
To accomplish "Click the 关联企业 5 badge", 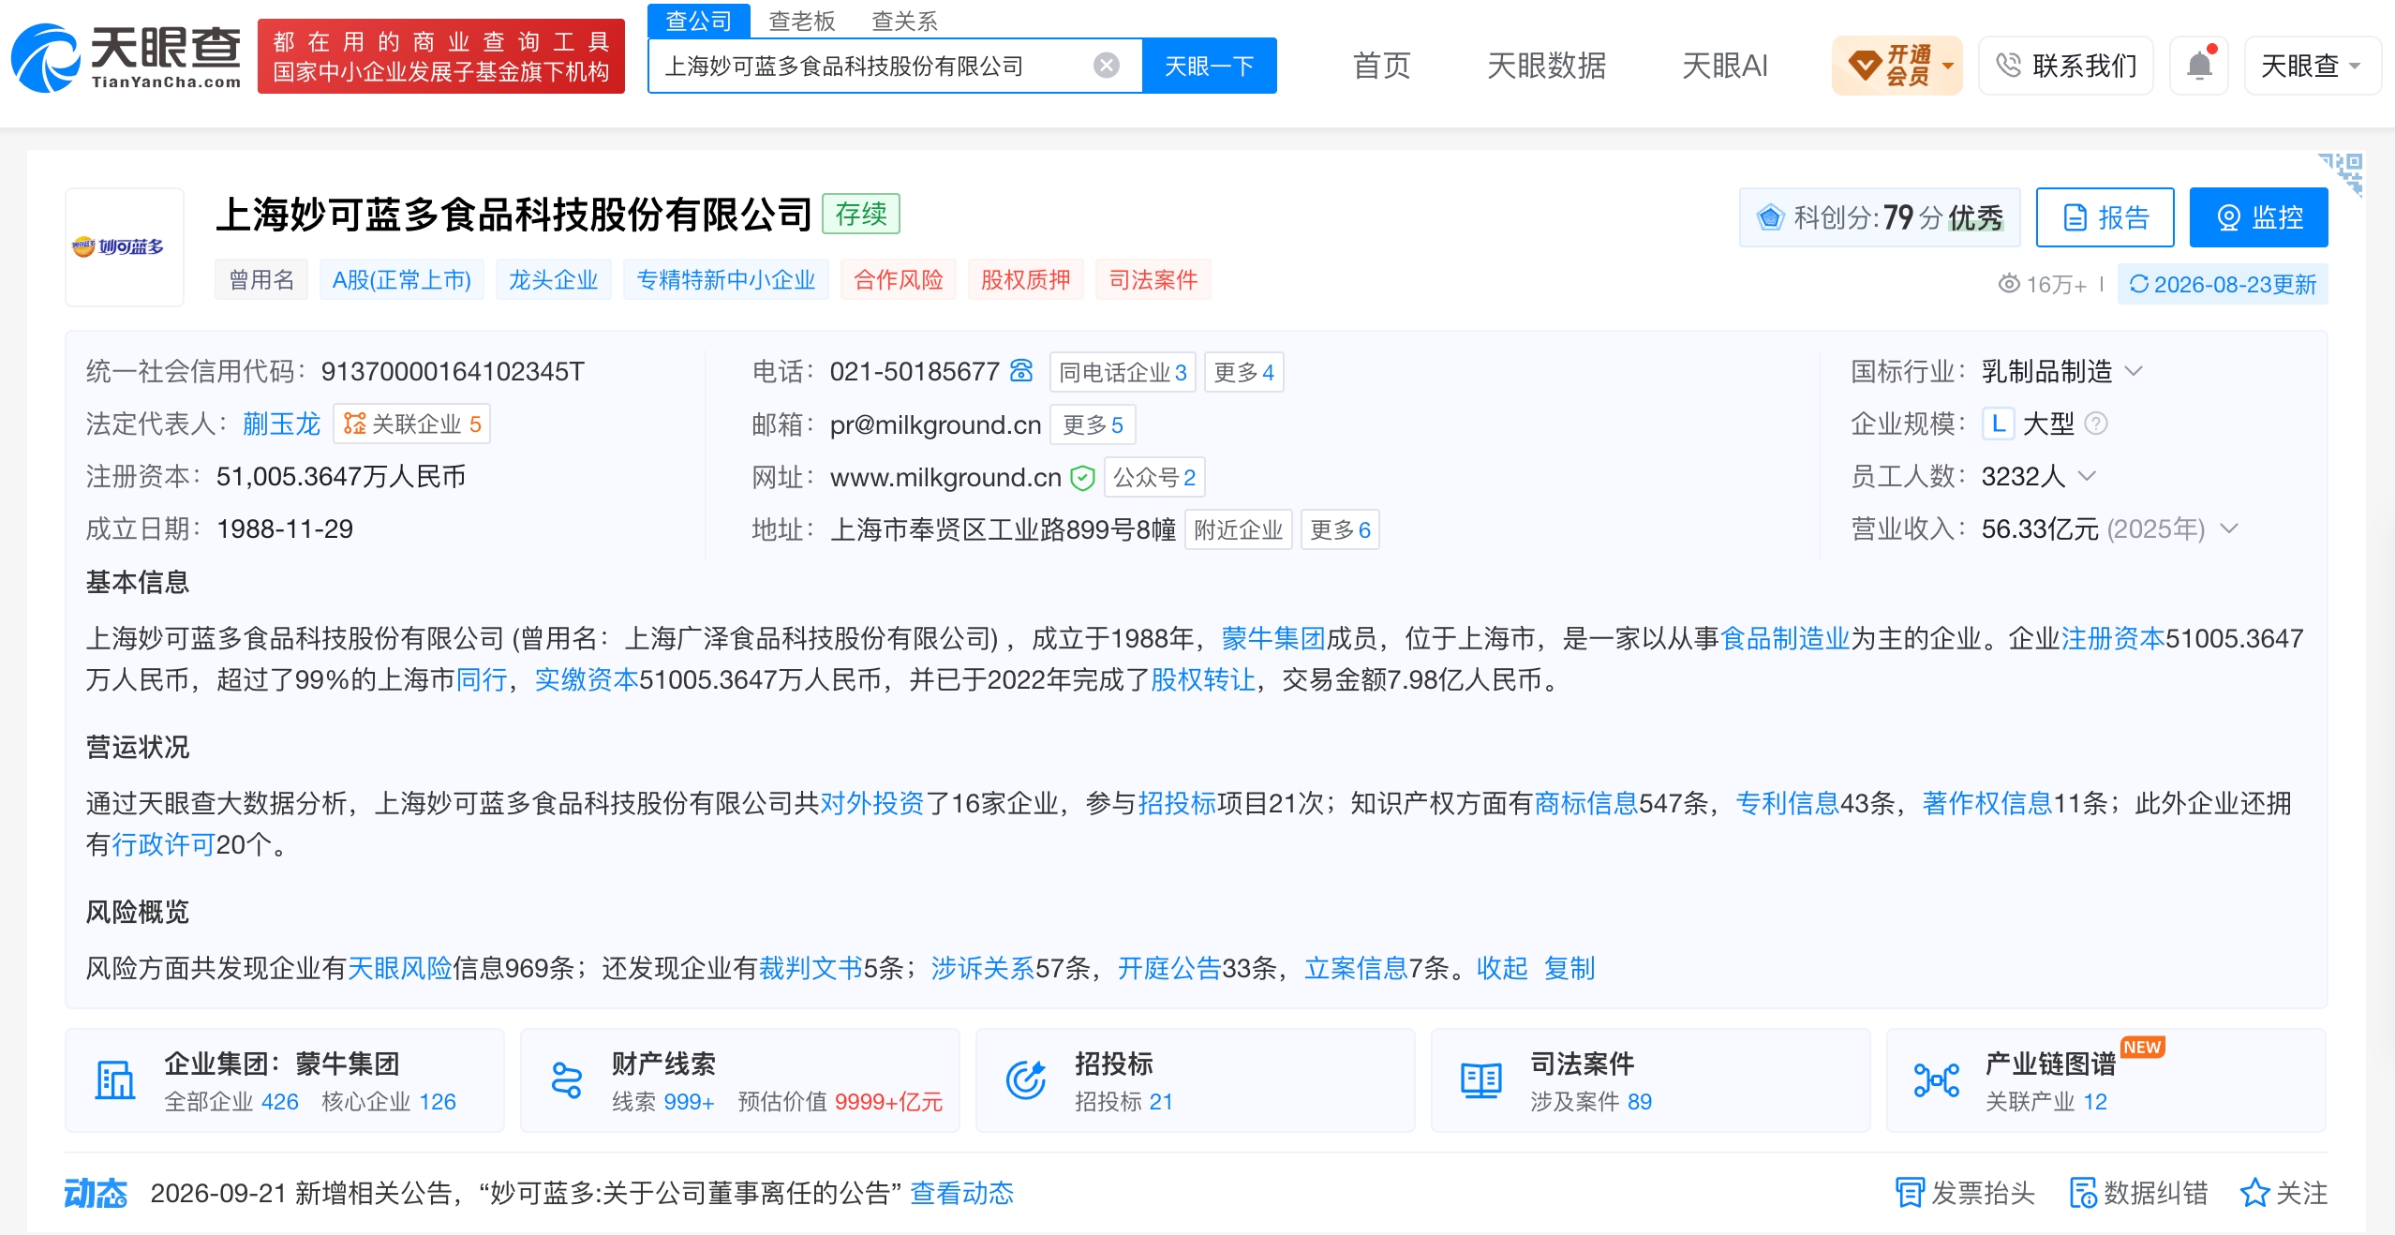I will 411,424.
